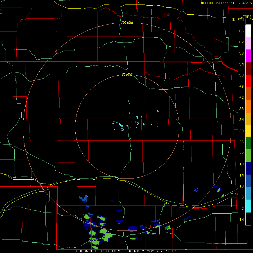Pick the gold legend swatch
Screen dimensions: 253x253
248,119
